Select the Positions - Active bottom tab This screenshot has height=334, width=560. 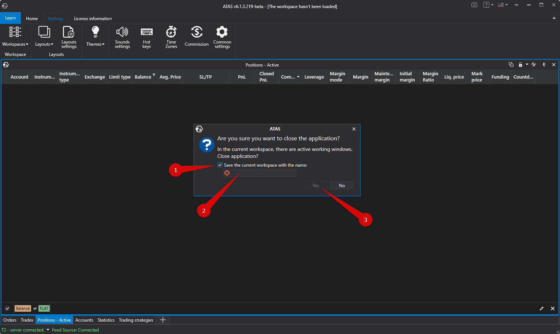click(x=54, y=320)
